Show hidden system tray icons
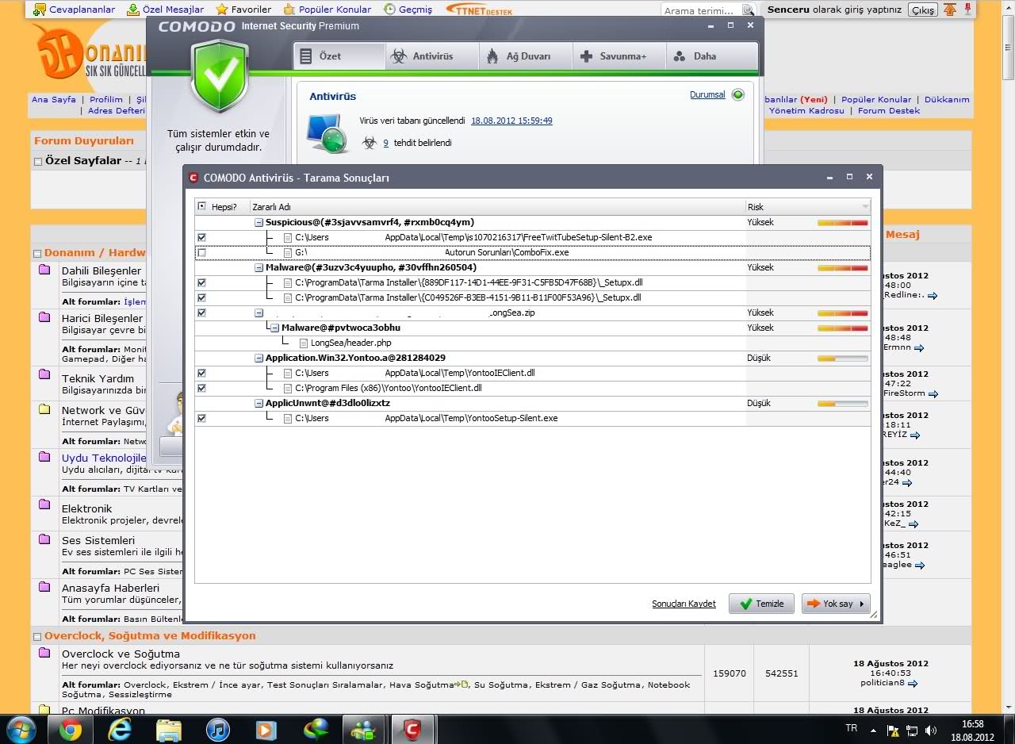This screenshot has width=1015, height=744. (x=873, y=730)
